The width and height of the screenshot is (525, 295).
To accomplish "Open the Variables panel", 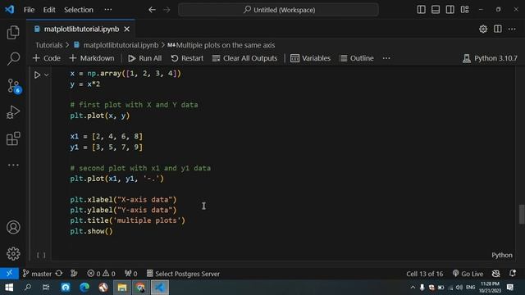I will (310, 58).
